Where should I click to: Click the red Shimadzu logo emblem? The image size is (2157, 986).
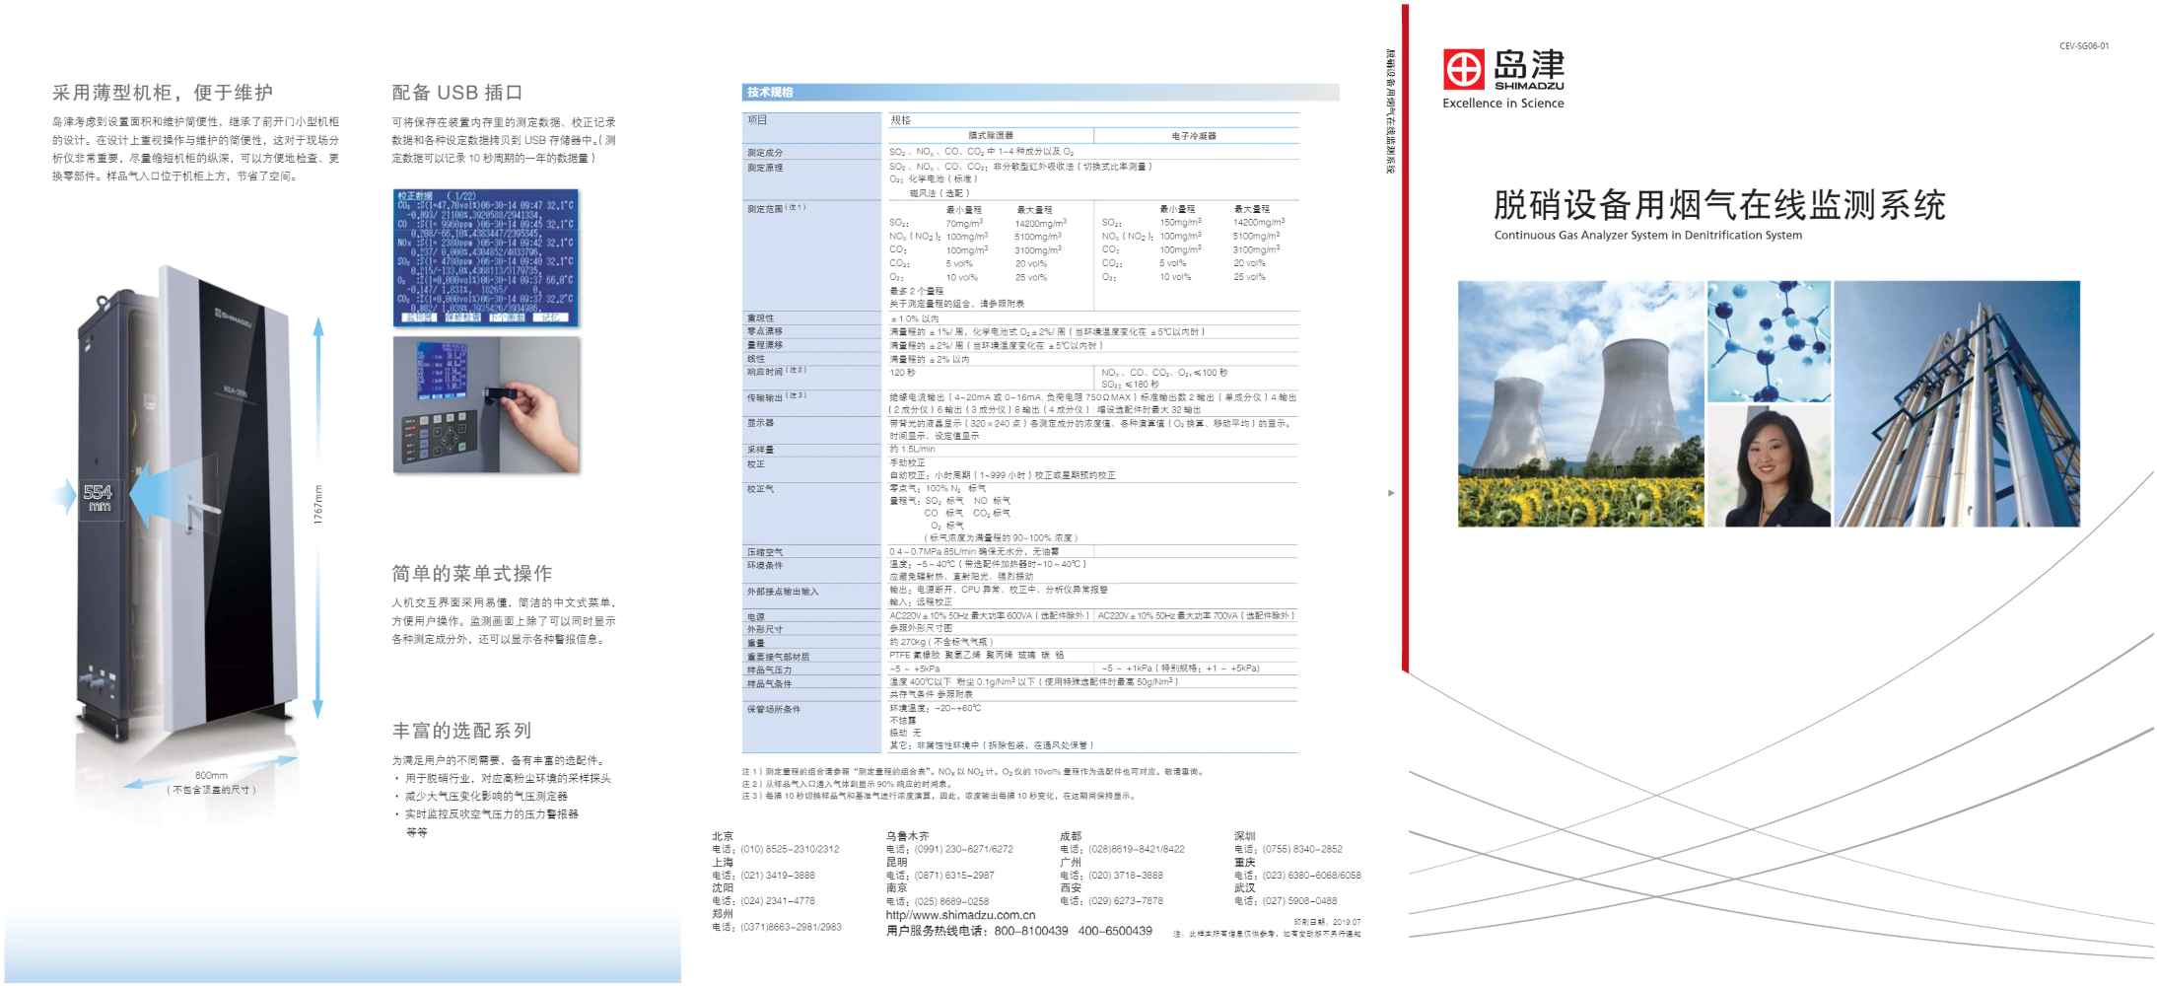1463,69
